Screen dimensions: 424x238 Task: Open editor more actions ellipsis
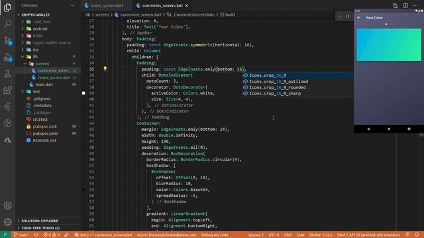pos(415,5)
